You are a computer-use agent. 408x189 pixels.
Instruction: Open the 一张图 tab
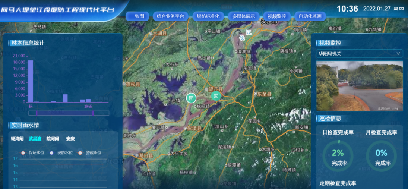(x=137, y=16)
